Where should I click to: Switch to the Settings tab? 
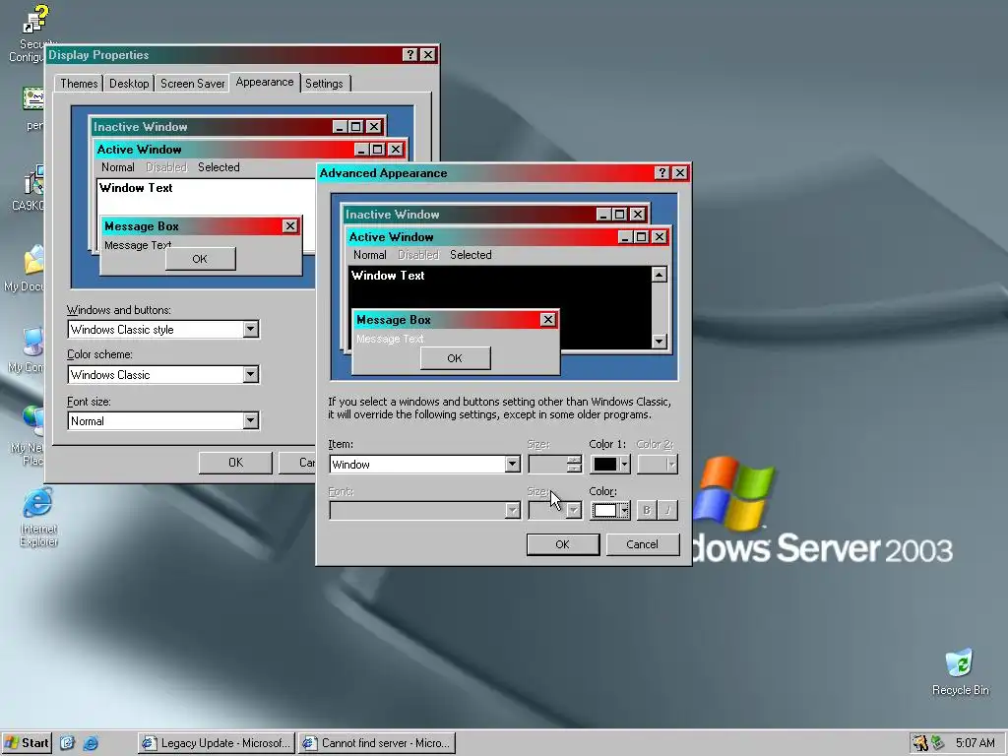[x=324, y=84]
